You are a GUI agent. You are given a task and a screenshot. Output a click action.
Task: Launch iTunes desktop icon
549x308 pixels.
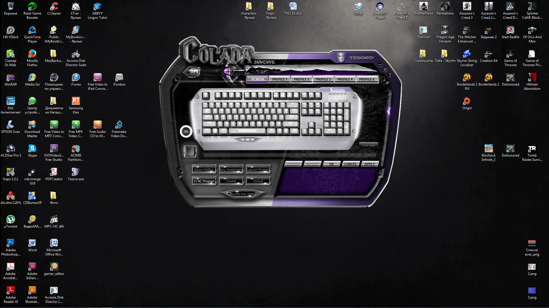click(76, 80)
